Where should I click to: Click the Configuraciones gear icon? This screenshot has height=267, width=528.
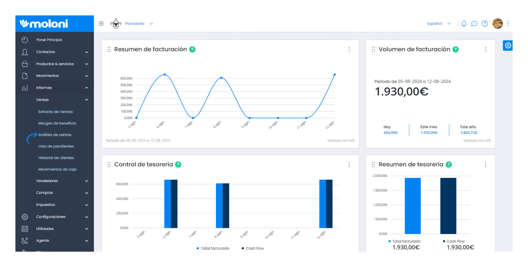(25, 217)
